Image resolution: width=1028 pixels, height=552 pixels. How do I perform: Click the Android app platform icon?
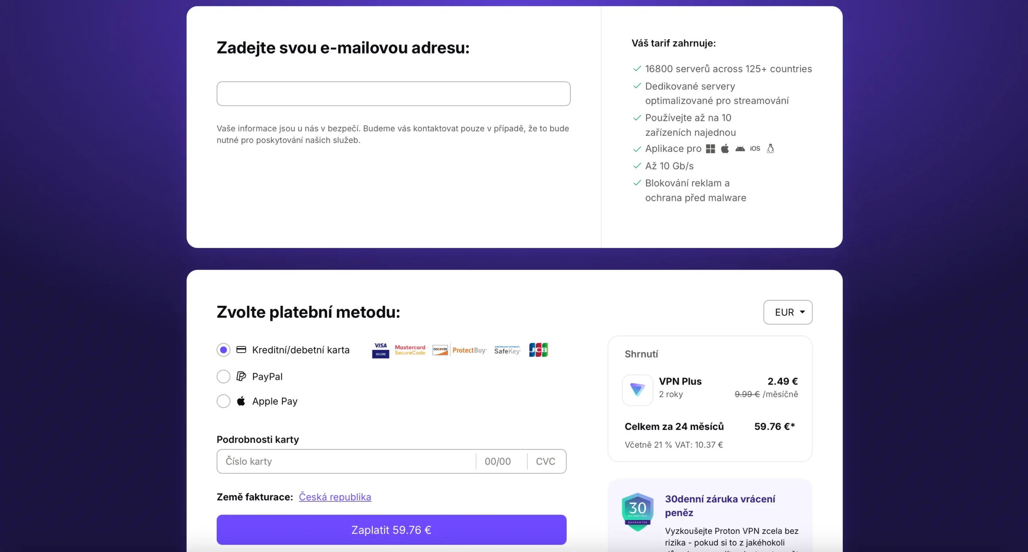click(x=740, y=149)
